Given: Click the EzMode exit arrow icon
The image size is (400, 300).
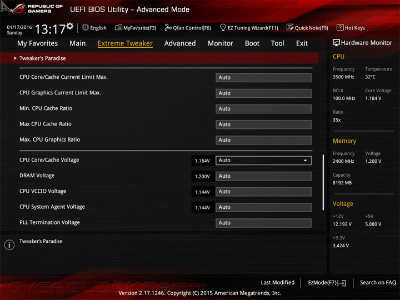Looking at the screenshot, I should coord(343,283).
